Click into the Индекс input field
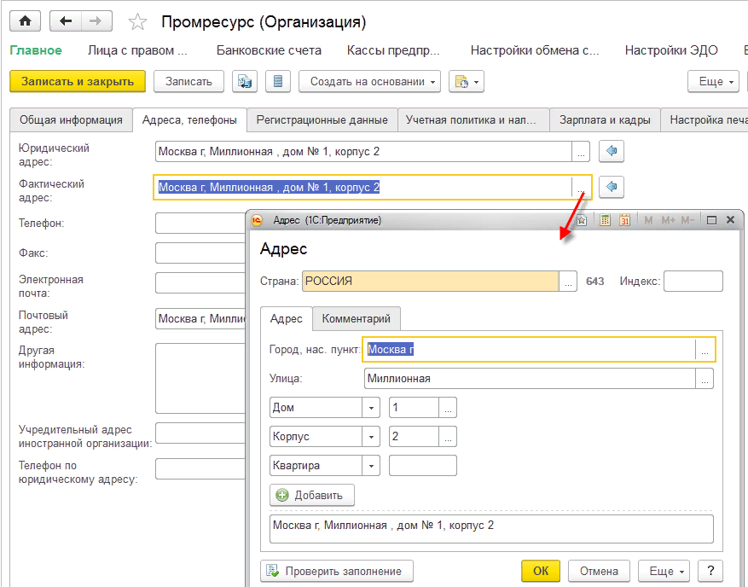Image resolution: width=748 pixels, height=587 pixels. 693,282
